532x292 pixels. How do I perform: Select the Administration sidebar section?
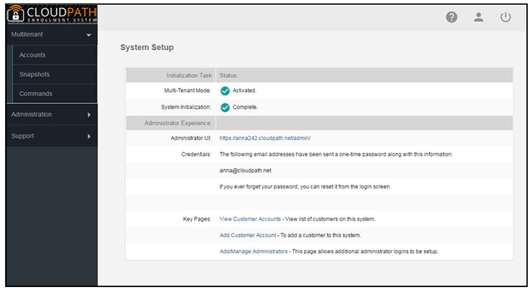tap(52, 115)
